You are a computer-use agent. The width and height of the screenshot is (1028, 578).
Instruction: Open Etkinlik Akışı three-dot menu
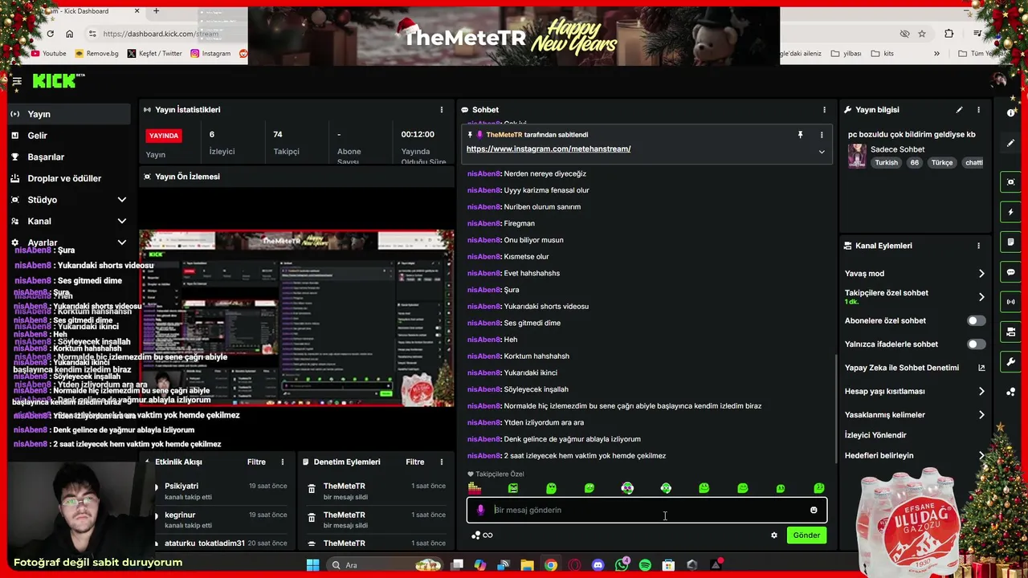coord(282,462)
